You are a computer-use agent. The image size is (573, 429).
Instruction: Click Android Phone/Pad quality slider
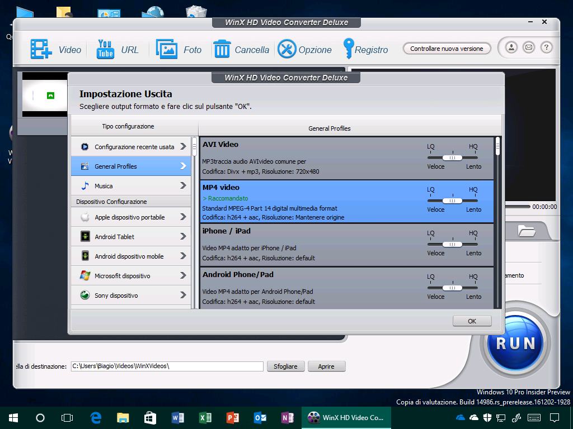click(452, 288)
